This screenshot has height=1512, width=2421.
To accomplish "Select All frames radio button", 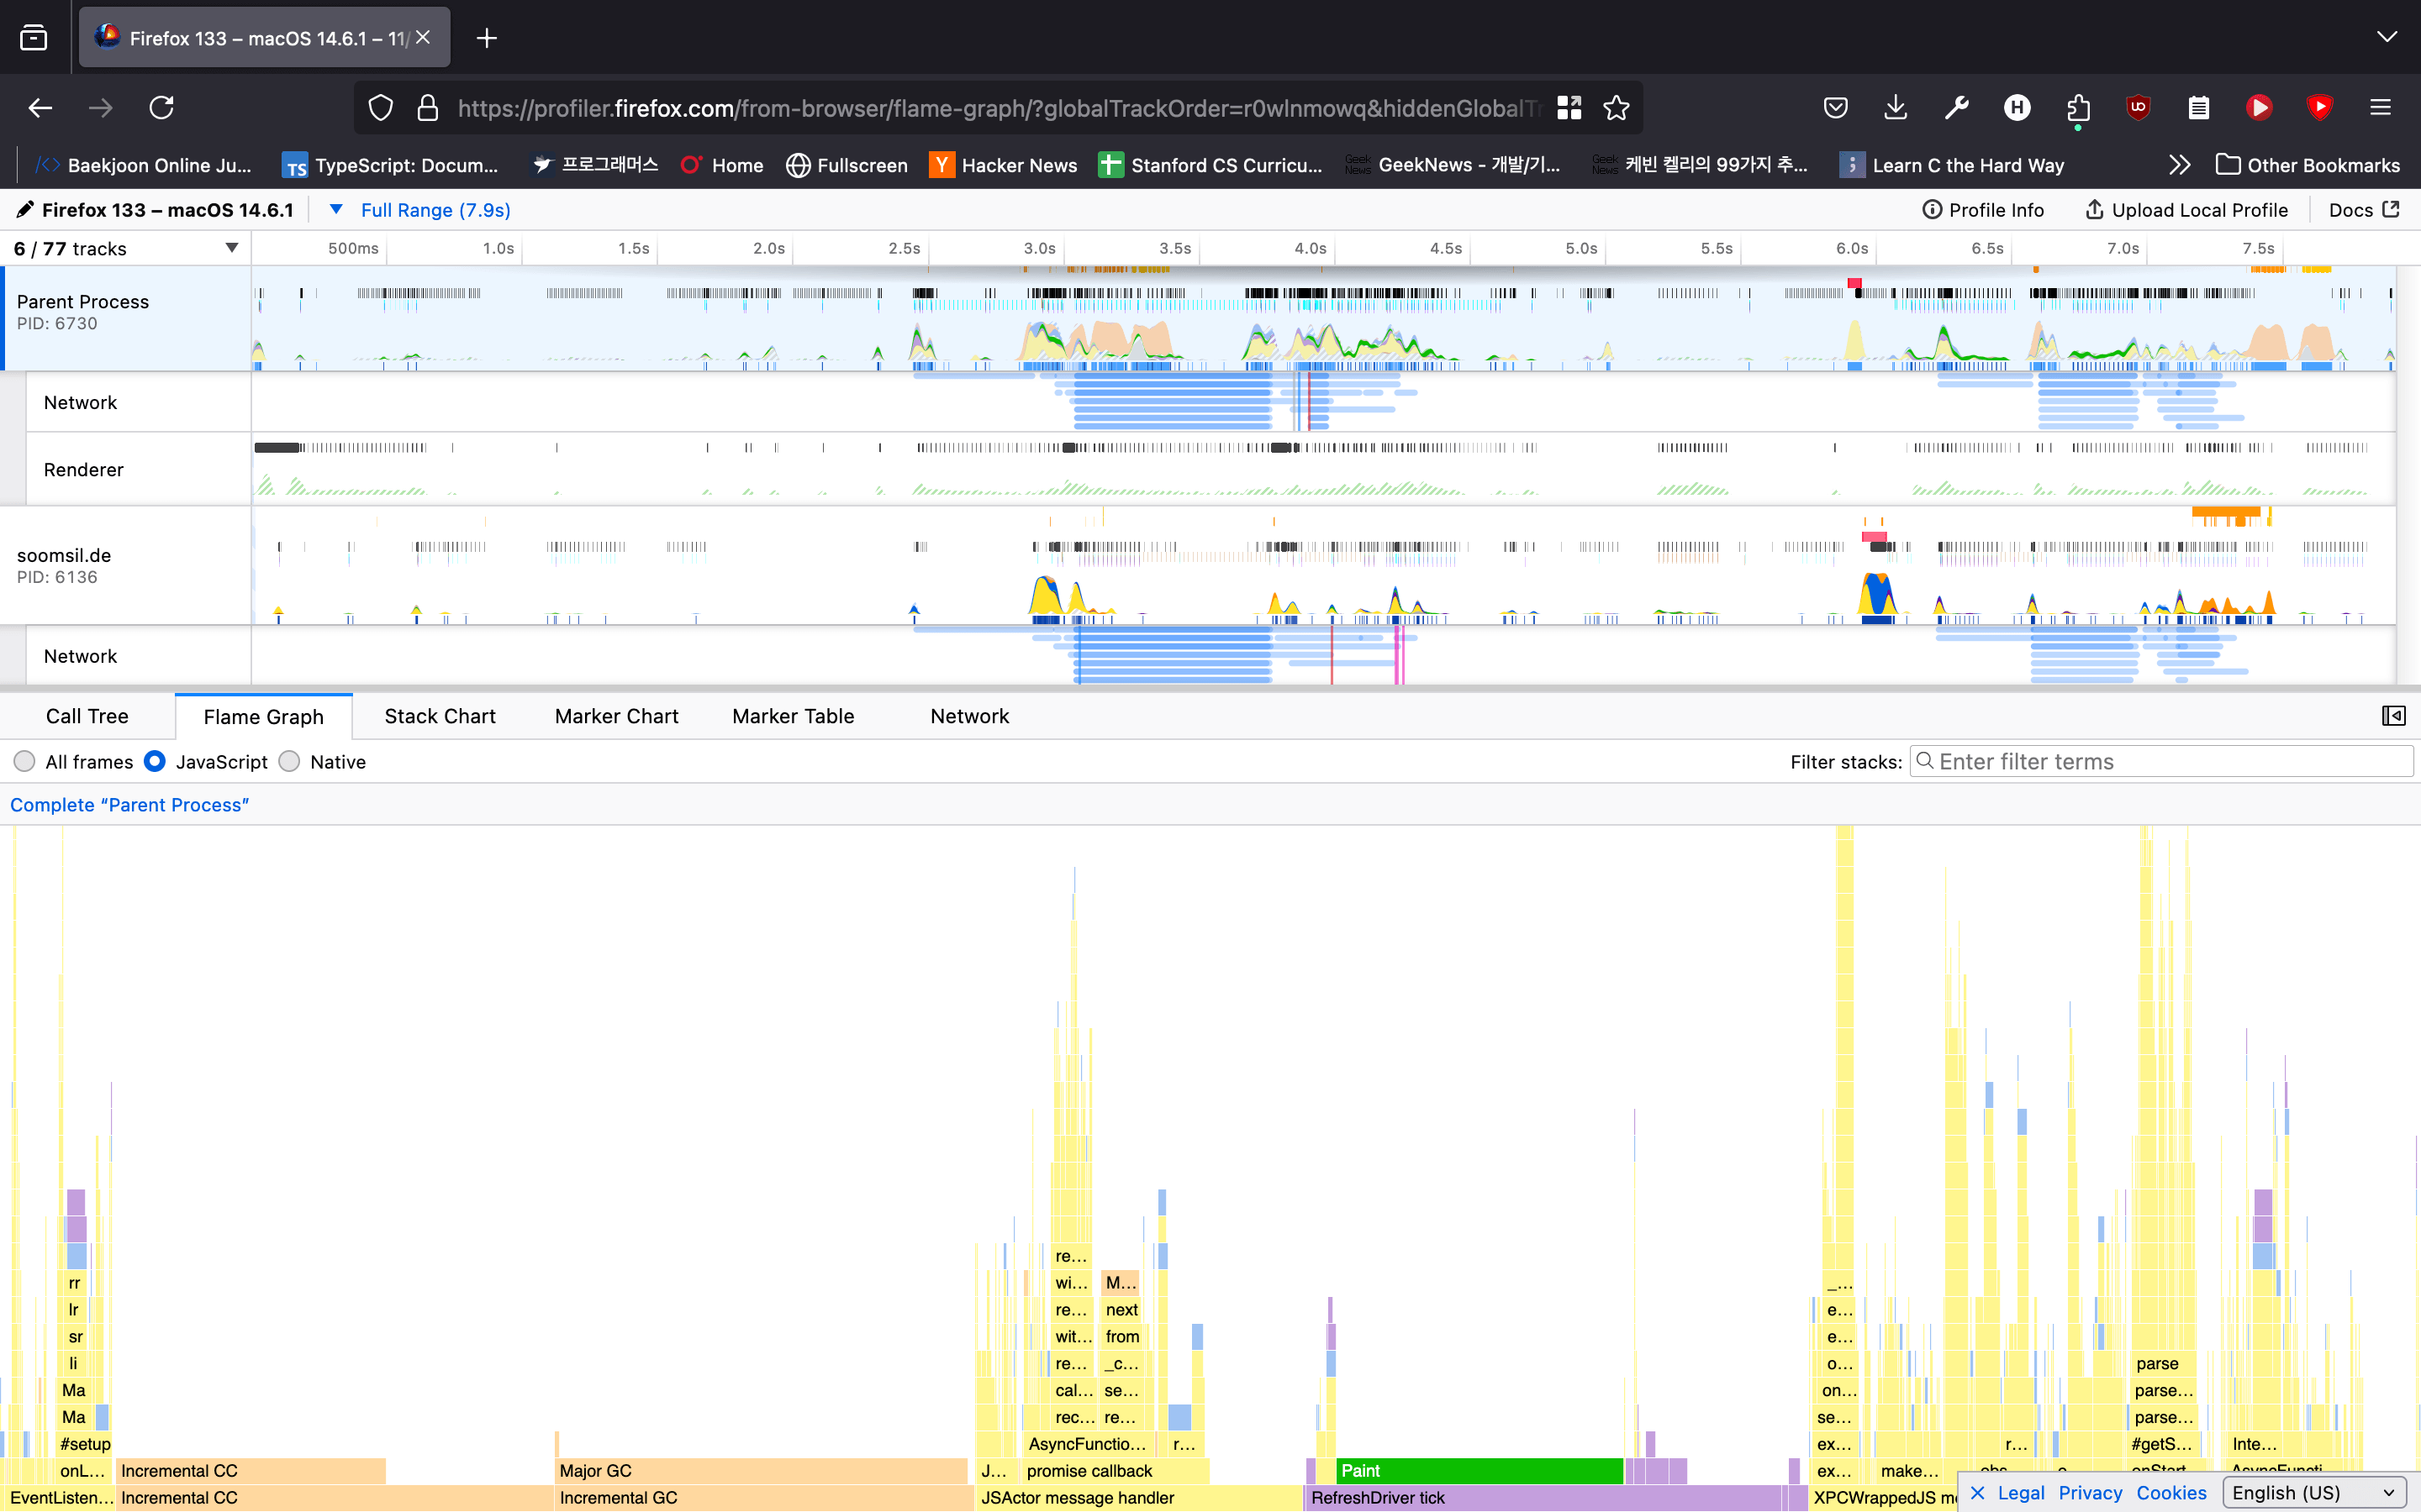I will click(x=25, y=762).
